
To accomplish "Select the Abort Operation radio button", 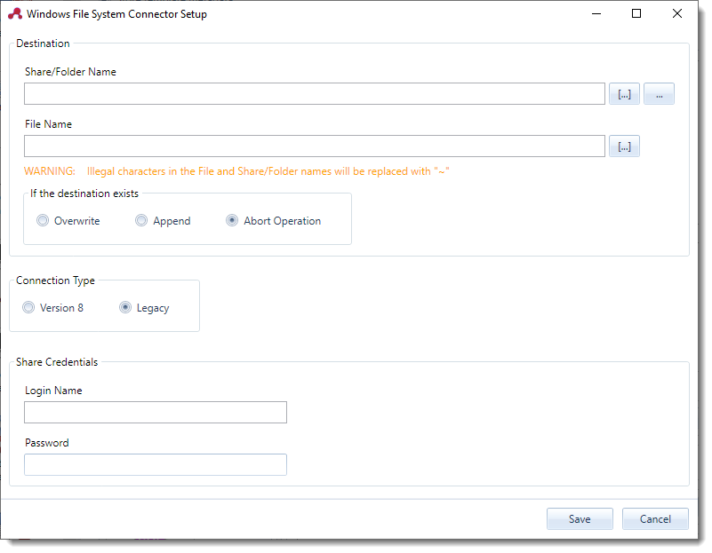I will [x=232, y=221].
